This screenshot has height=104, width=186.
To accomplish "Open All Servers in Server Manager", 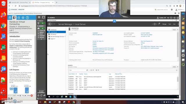I will [53, 34].
